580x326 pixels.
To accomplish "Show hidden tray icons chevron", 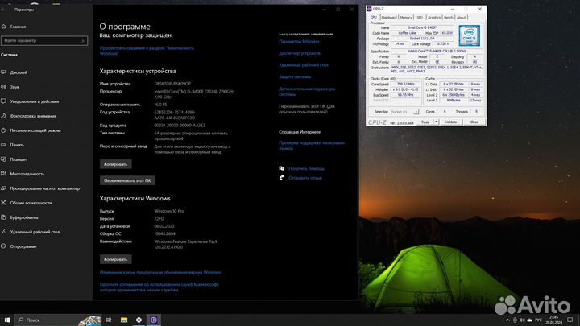I will click(x=507, y=320).
